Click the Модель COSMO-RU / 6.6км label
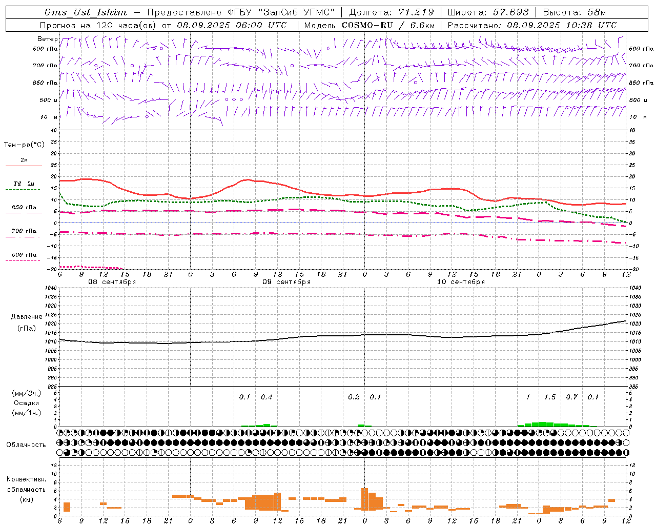The image size is (656, 525). coord(369,25)
